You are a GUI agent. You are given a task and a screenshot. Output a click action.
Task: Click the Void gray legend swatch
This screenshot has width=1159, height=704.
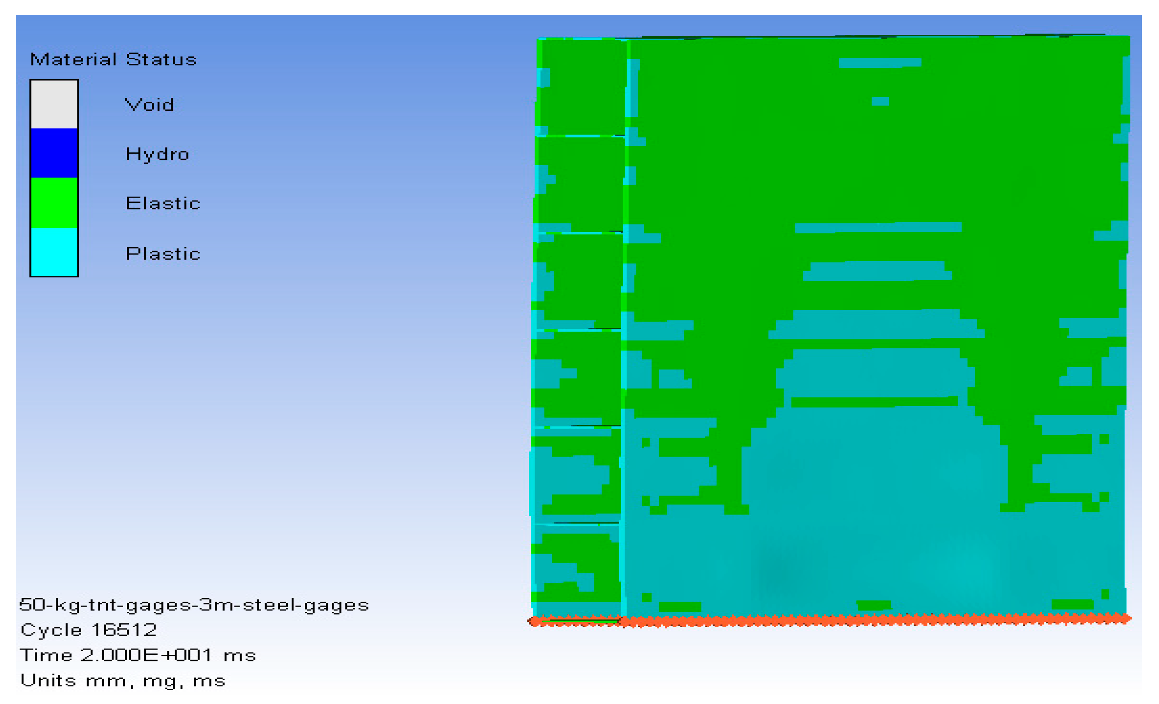[x=54, y=104]
